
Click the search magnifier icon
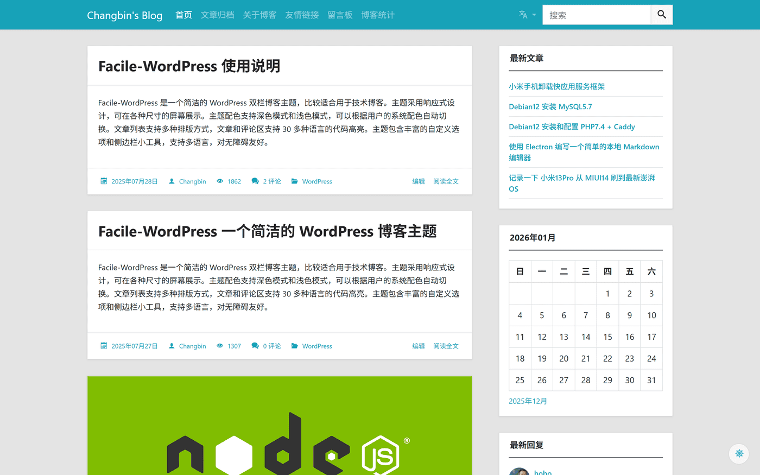(x=661, y=15)
